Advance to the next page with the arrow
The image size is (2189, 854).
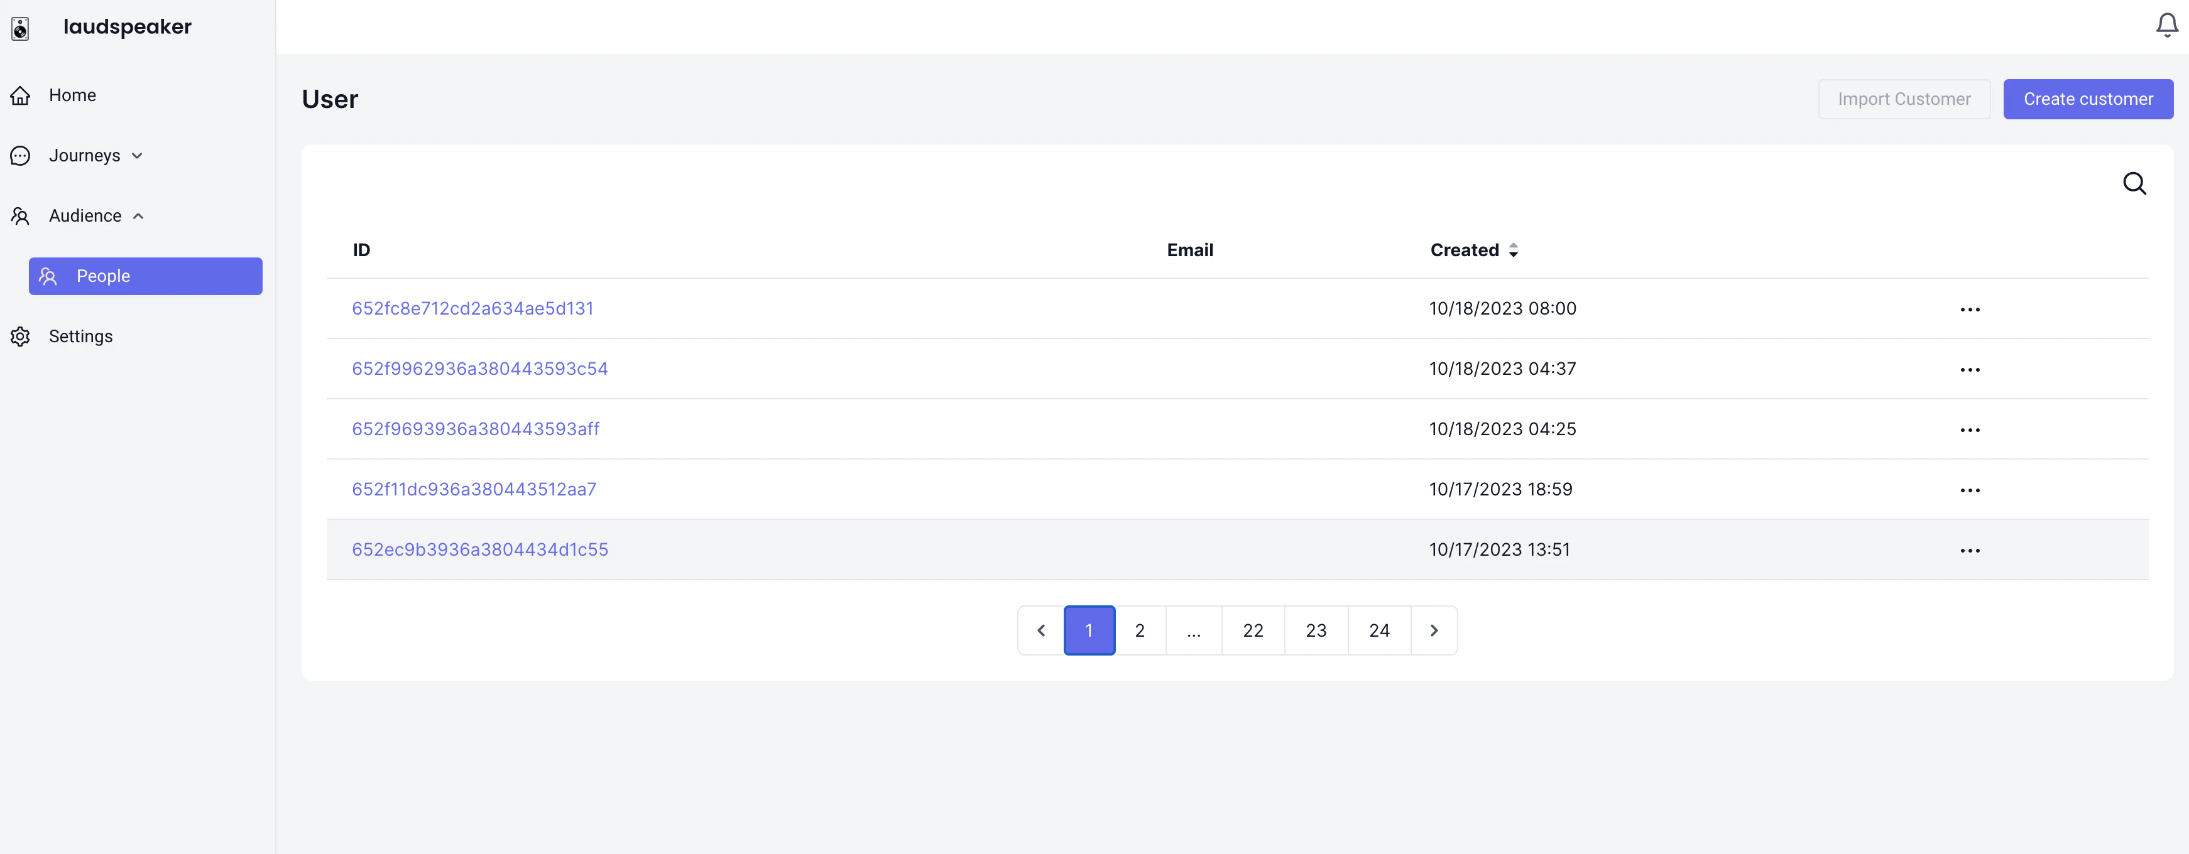(x=1434, y=630)
